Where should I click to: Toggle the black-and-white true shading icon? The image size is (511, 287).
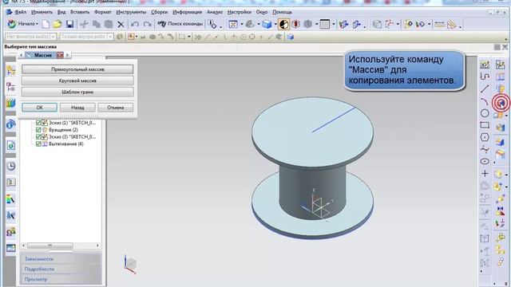pyautogui.click(x=283, y=25)
